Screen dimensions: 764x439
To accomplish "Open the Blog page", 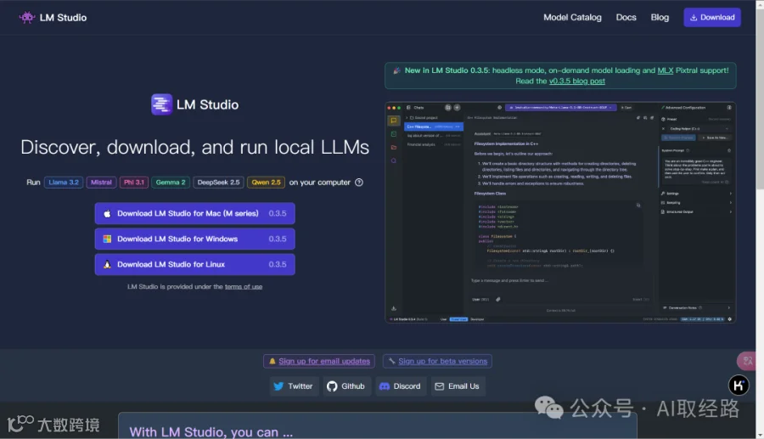I will click(660, 18).
